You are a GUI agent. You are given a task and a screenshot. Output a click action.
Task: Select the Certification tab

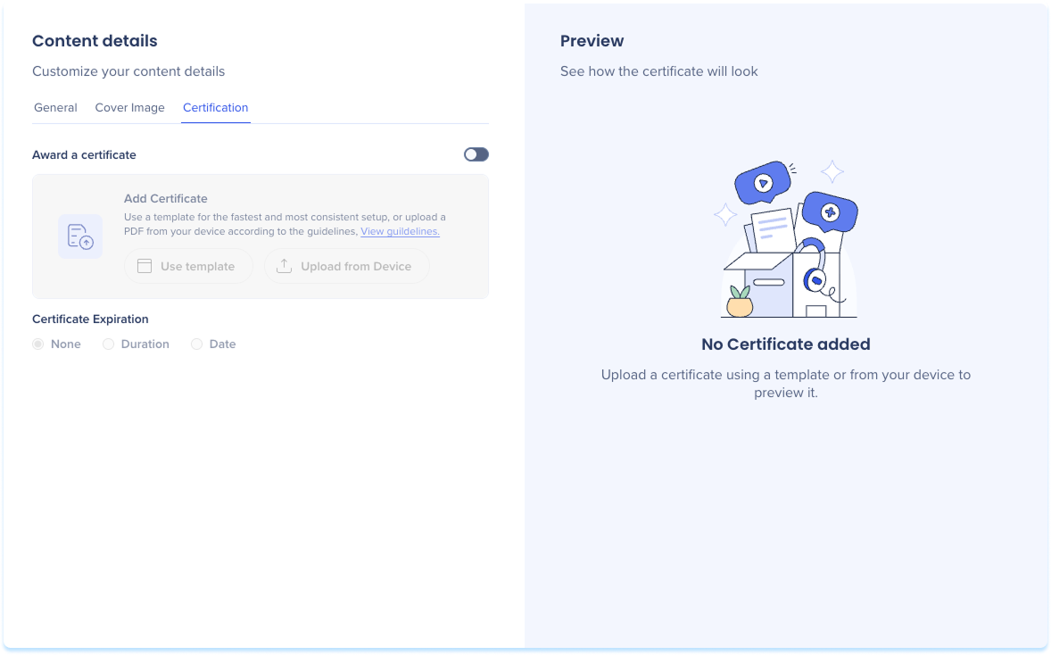click(216, 107)
